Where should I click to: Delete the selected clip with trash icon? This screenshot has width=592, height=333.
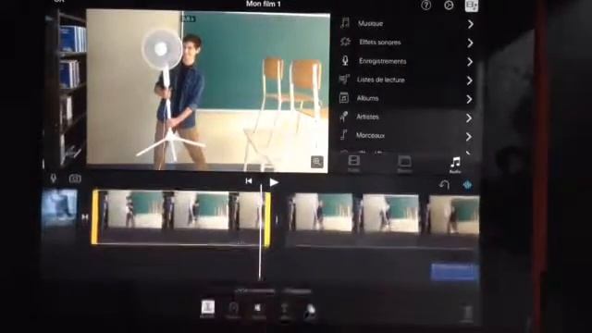[x=468, y=314]
